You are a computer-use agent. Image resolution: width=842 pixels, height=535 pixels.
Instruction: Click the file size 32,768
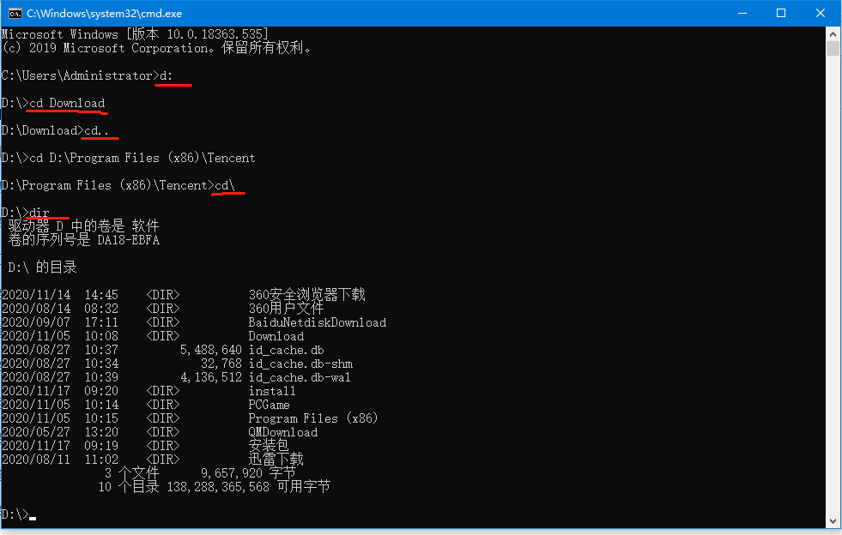pyautogui.click(x=221, y=364)
